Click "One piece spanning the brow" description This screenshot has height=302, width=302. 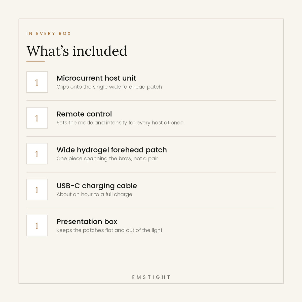coord(107,159)
